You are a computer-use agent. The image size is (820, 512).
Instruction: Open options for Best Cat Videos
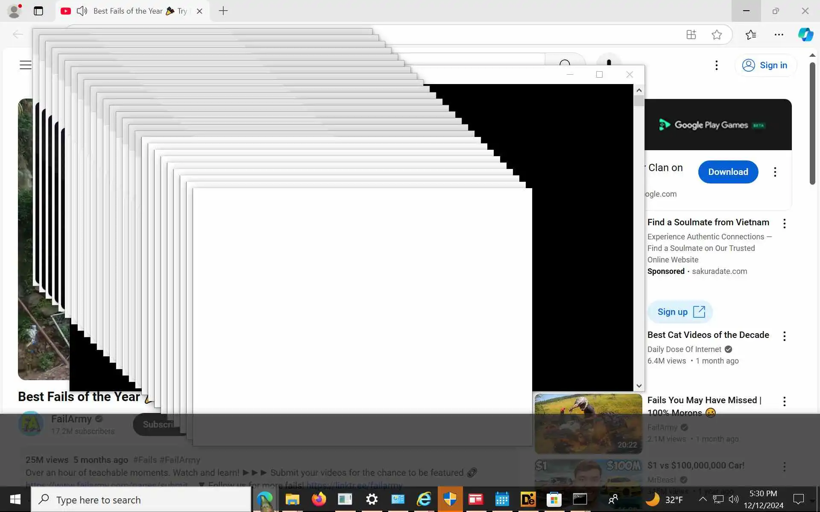click(784, 336)
